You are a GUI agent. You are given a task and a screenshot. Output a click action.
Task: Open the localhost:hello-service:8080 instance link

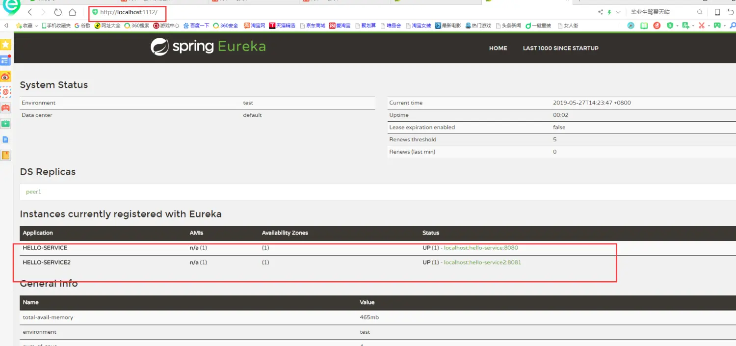481,248
